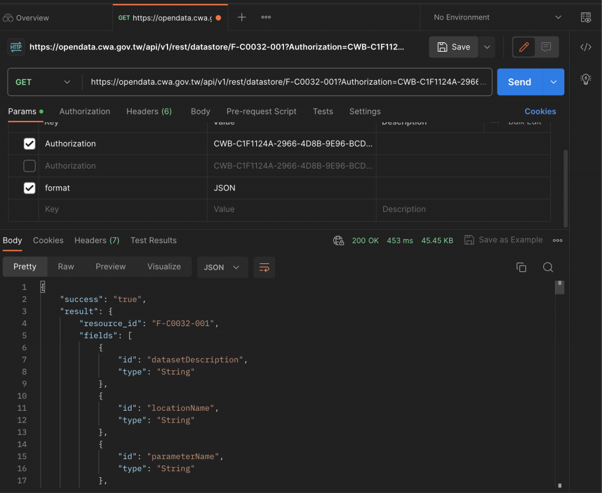Open the comments icon
The height and width of the screenshot is (493, 602).
tap(546, 47)
